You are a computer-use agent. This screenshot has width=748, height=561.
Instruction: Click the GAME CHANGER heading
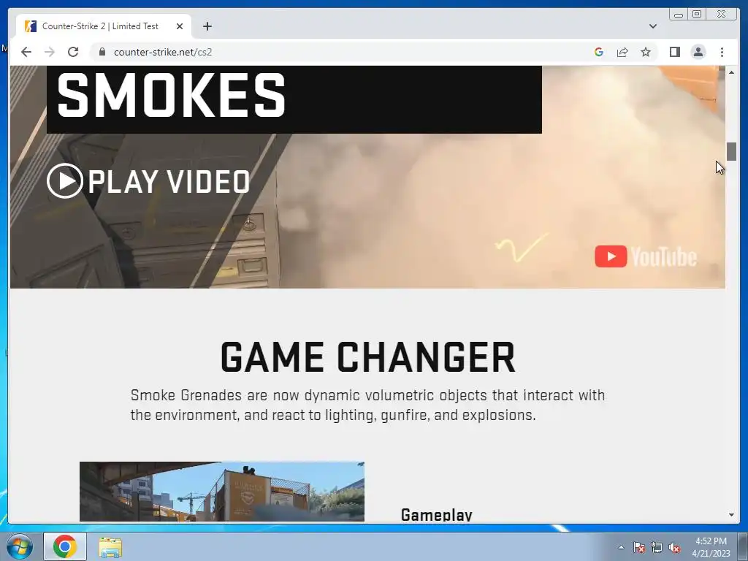click(x=368, y=356)
